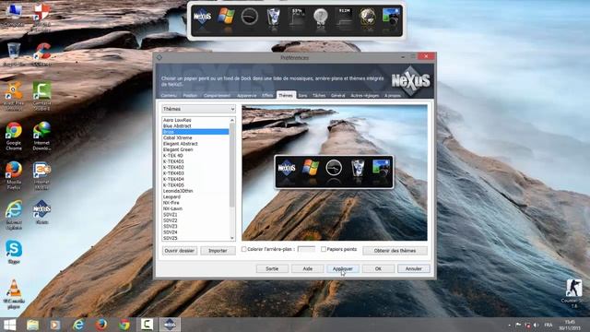
Task: Click the Annuler button
Action: click(414, 268)
